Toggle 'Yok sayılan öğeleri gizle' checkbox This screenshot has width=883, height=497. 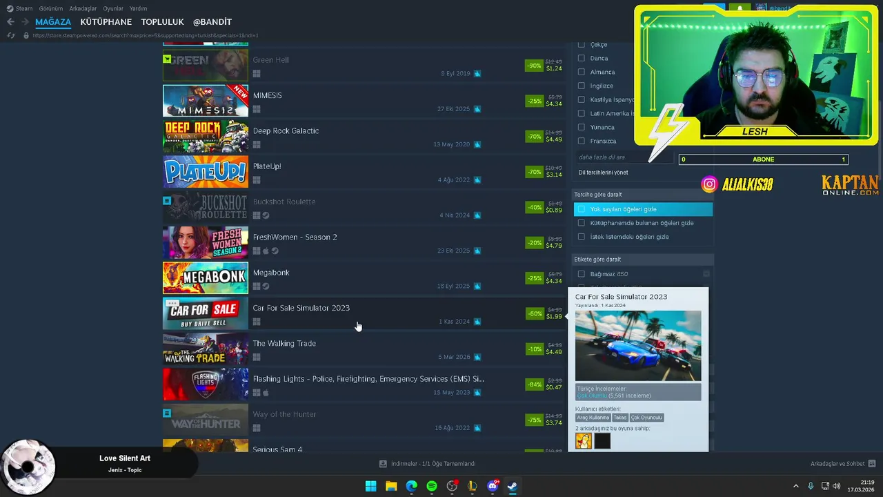pyautogui.click(x=581, y=209)
